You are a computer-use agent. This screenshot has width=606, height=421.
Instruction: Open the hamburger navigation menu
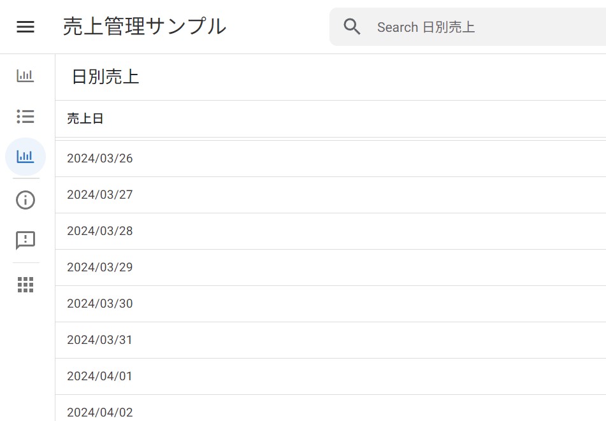tap(25, 27)
